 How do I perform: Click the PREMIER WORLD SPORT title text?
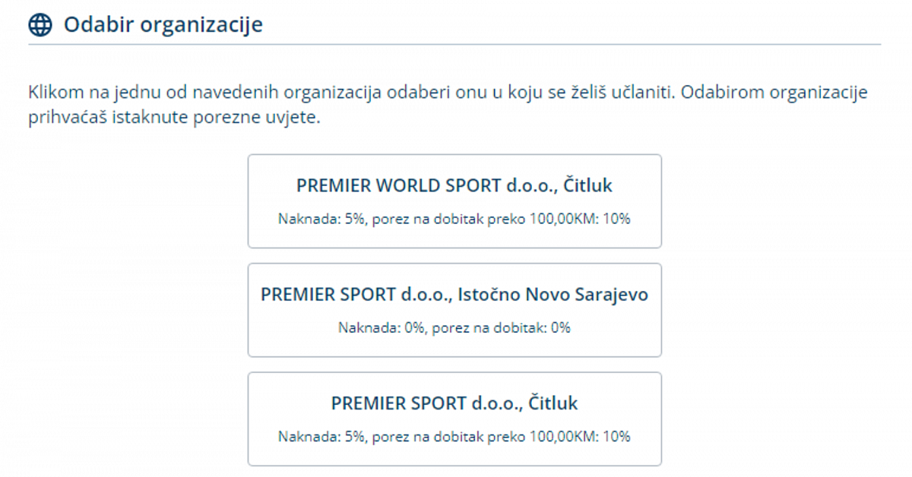click(x=454, y=185)
